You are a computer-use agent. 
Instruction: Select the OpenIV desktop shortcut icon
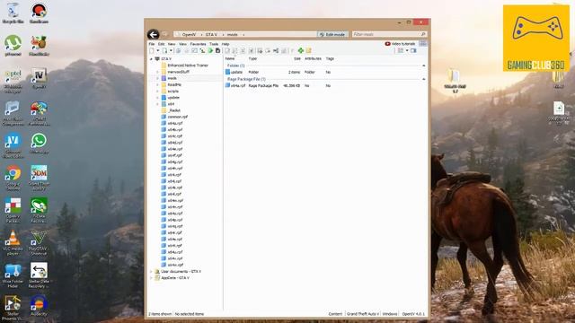[x=39, y=78]
